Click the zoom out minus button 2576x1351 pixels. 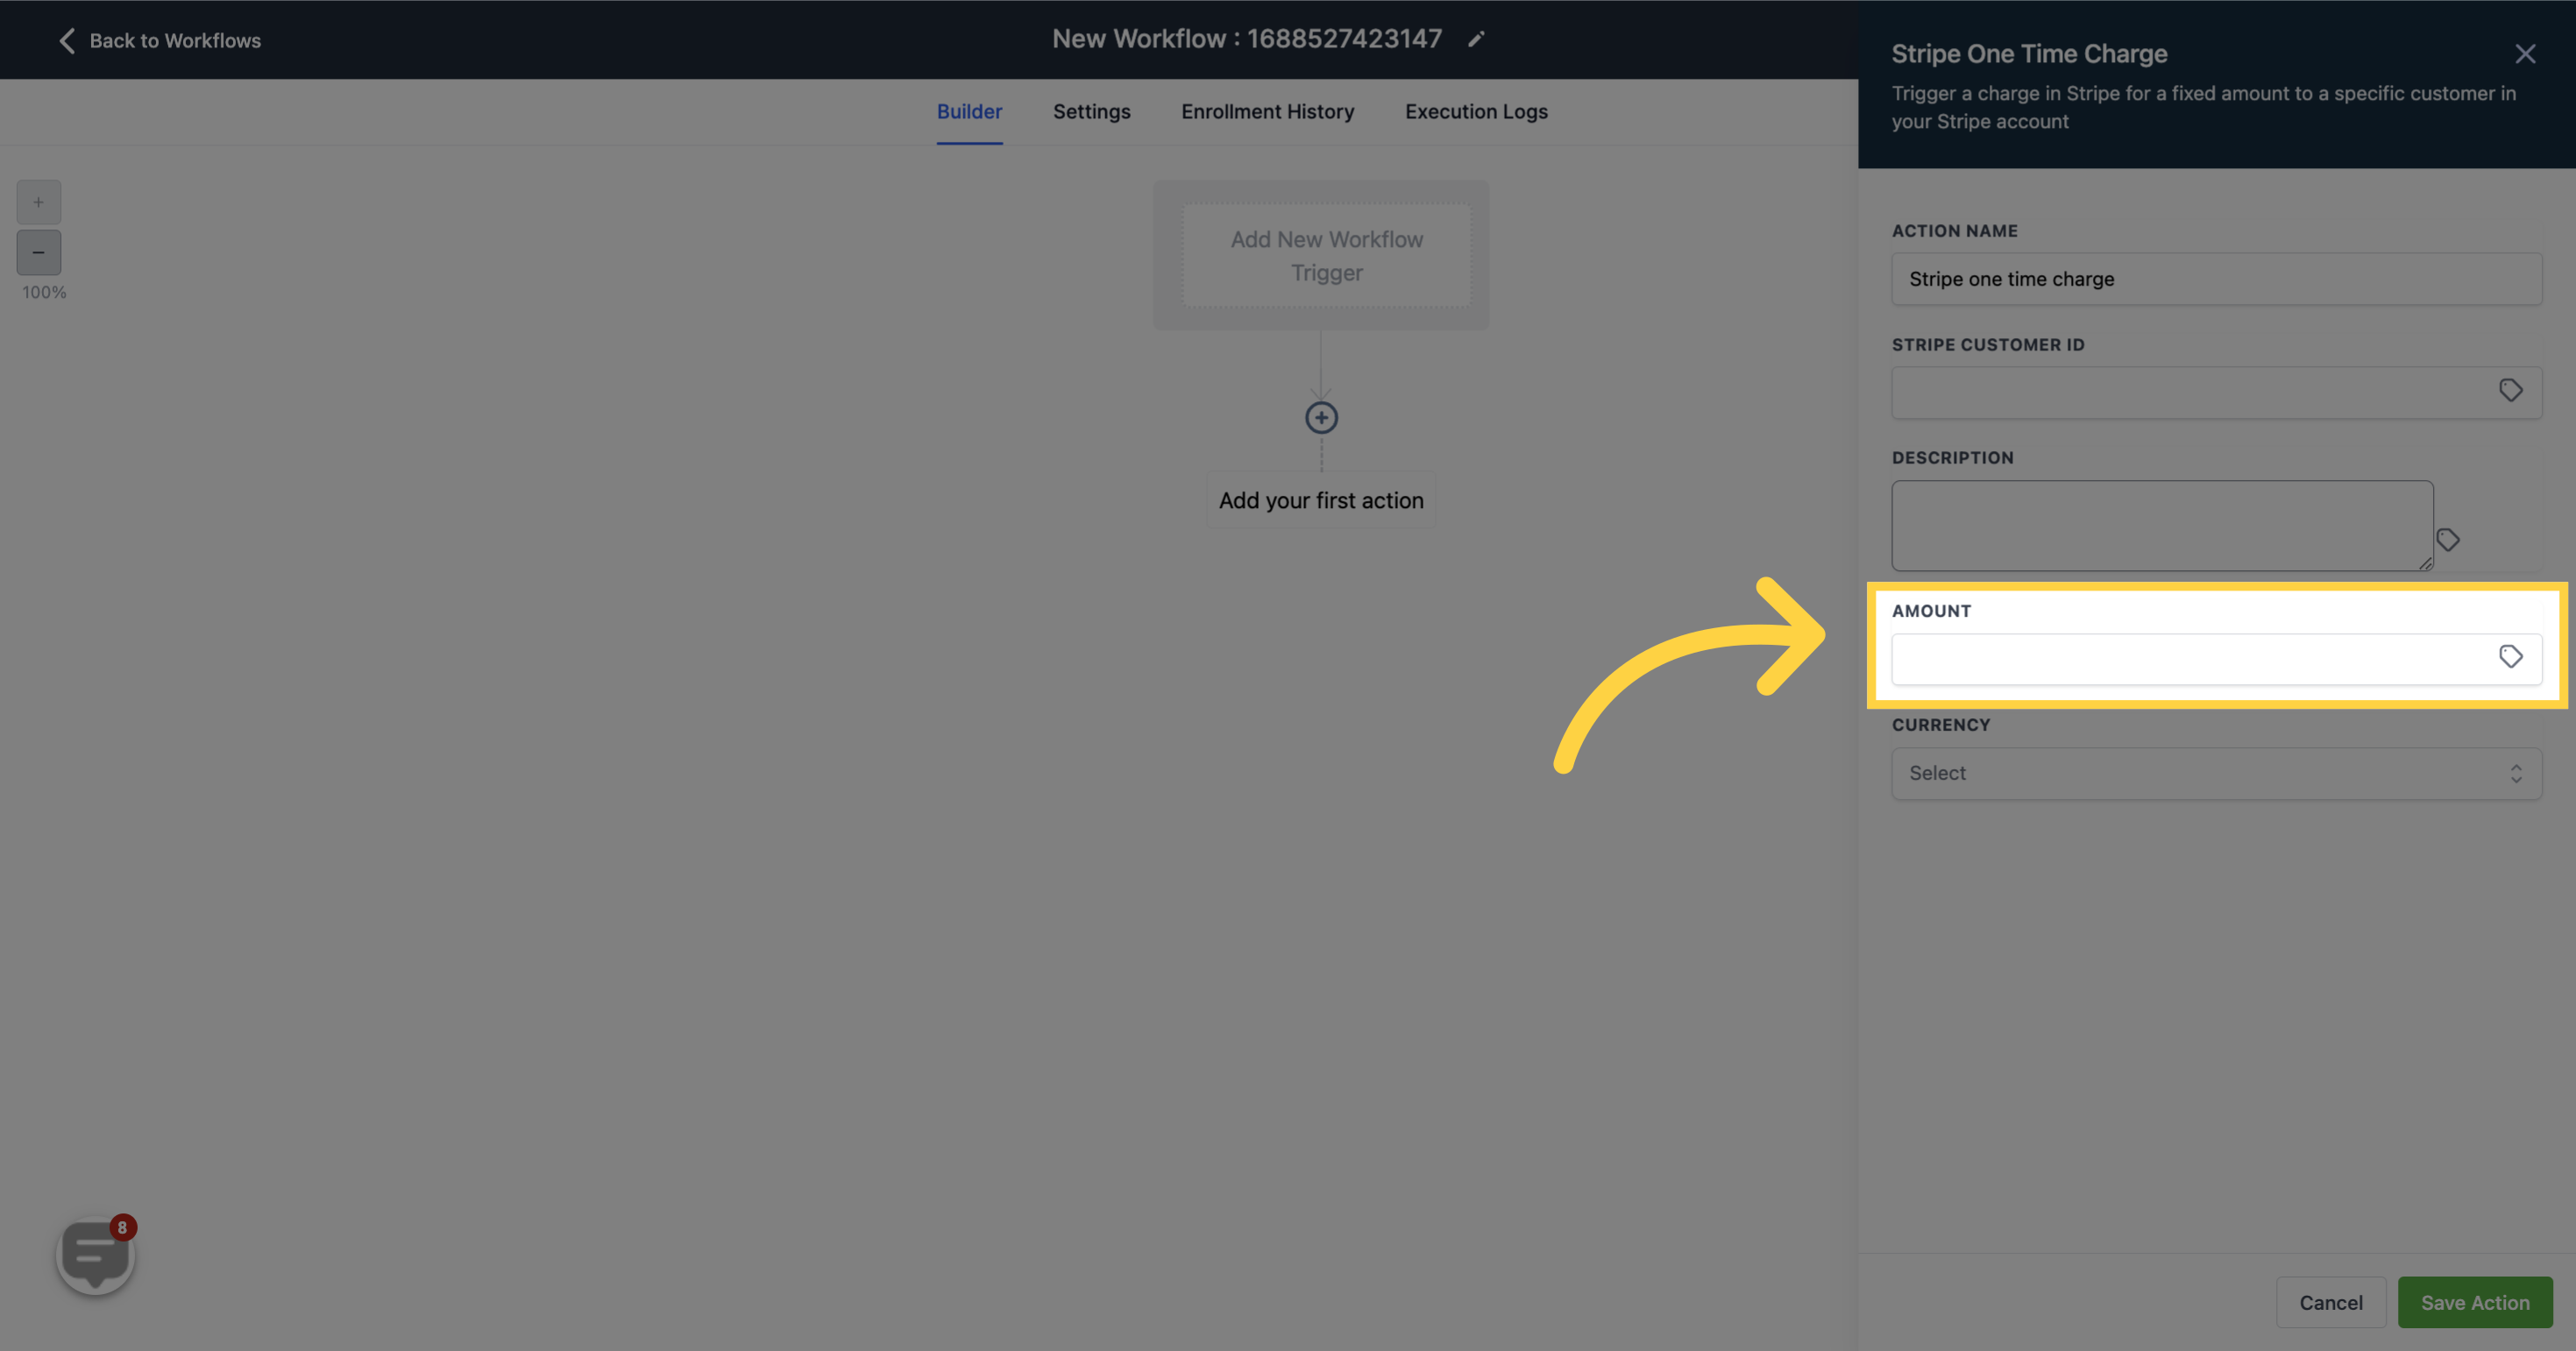tap(38, 251)
